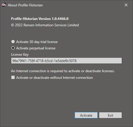This screenshot has height=127, width=133.
Task: Select the perpetual license radio button
Action: click(x=13, y=48)
